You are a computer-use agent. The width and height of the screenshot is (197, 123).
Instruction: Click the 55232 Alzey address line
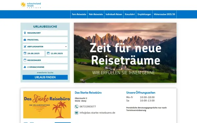pyautogui.click(x=80, y=101)
